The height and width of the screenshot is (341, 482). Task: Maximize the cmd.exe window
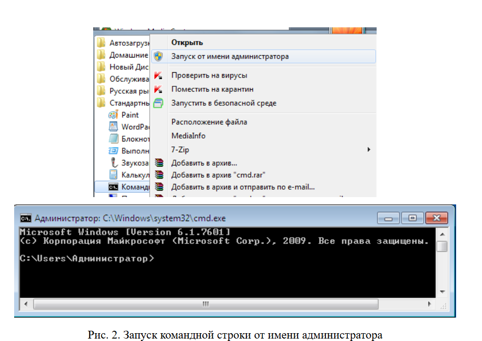[412, 218]
